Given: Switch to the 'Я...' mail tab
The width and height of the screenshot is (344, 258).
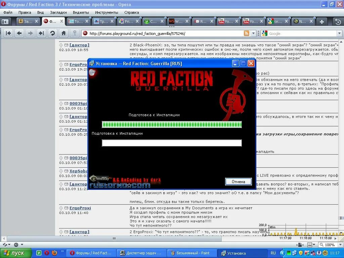Looking at the screenshot, I should pyautogui.click(x=203, y=21).
